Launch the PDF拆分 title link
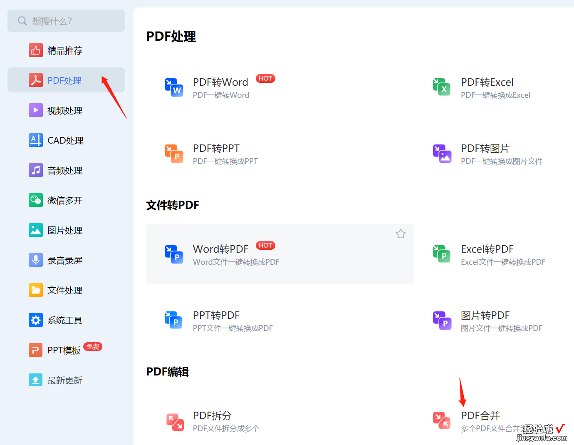 click(213, 415)
